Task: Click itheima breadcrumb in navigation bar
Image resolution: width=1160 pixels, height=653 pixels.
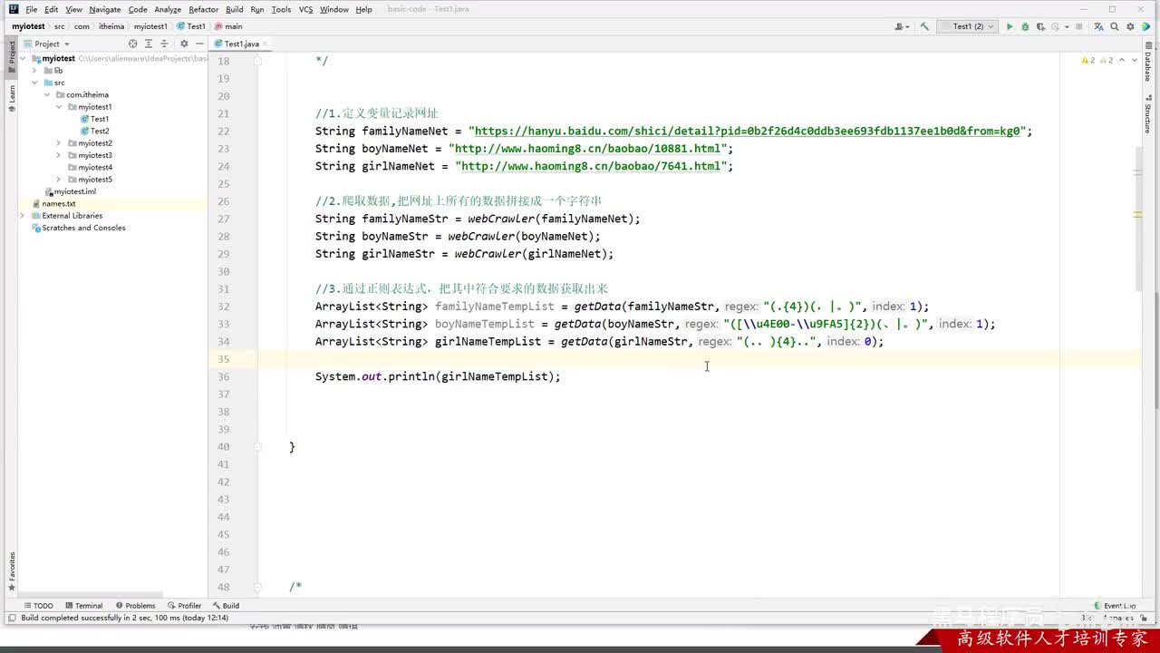Action: (111, 26)
